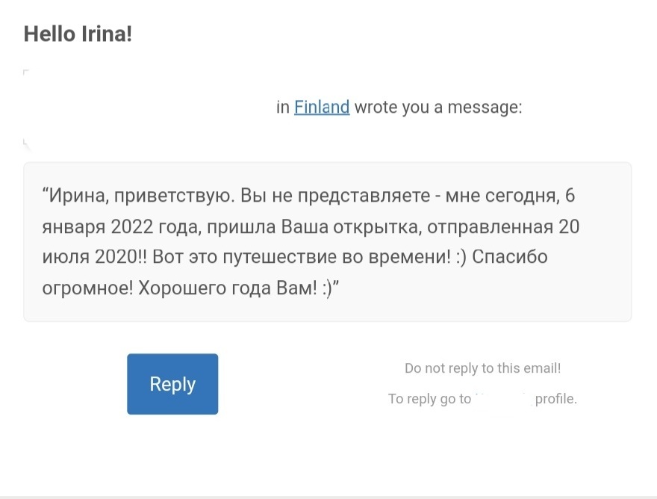The height and width of the screenshot is (499, 657).
Task: Click the word "profile." in the footer
Action: 556,399
